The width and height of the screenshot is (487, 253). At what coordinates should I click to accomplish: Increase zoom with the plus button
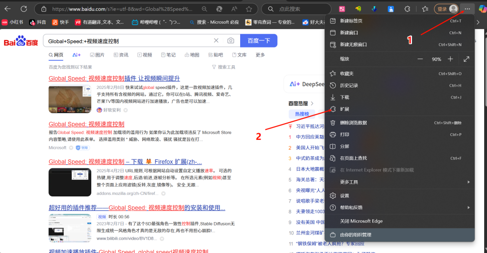point(450,59)
